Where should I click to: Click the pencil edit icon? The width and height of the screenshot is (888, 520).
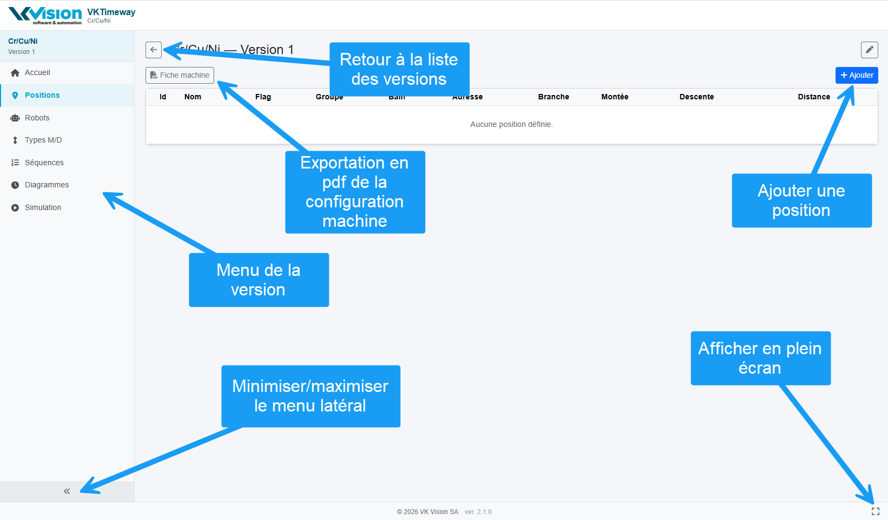(x=869, y=50)
